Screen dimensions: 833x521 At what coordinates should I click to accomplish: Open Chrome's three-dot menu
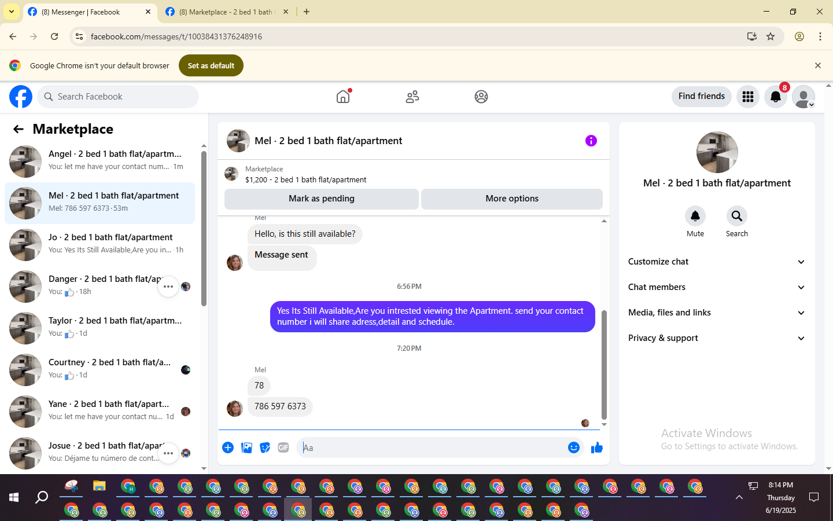[820, 36]
